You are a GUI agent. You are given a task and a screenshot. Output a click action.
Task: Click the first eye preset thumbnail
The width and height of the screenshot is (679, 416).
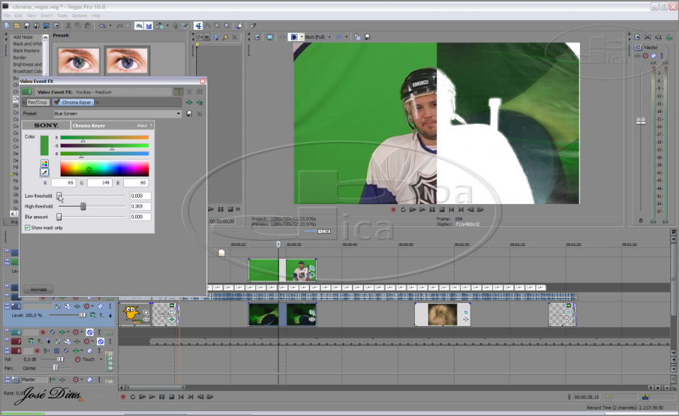click(78, 60)
